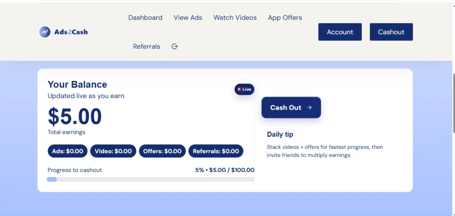Image resolution: width=455 pixels, height=216 pixels.
Task: Select the Ads: $0.00 earnings pill
Action: click(x=68, y=151)
